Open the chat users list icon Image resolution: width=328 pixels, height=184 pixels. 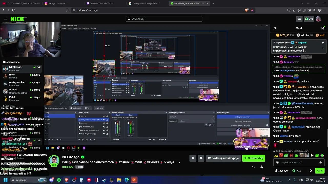pyautogui.click(x=323, y=28)
